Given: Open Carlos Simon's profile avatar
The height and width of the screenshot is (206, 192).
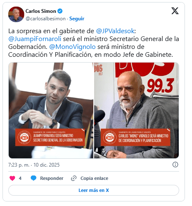Looking at the screenshot, I should (16, 15).
